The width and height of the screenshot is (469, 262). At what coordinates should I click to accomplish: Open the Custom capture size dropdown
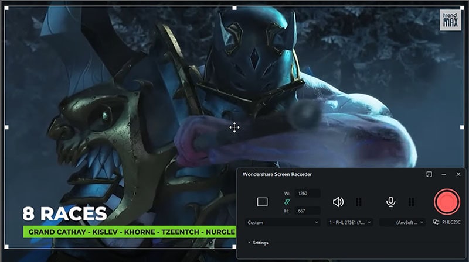[283, 223]
